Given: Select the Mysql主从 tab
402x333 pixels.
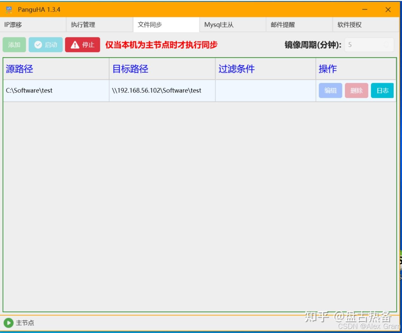Looking at the screenshot, I should pos(233,25).
